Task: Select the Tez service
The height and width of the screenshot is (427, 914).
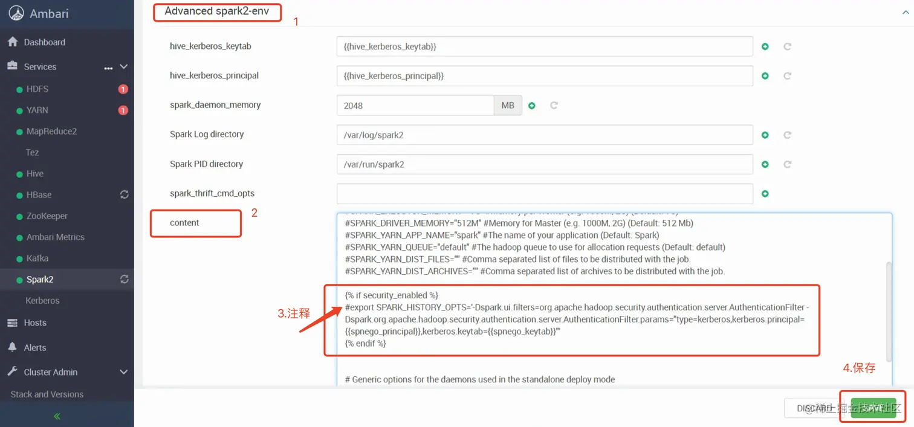Action: (x=32, y=152)
